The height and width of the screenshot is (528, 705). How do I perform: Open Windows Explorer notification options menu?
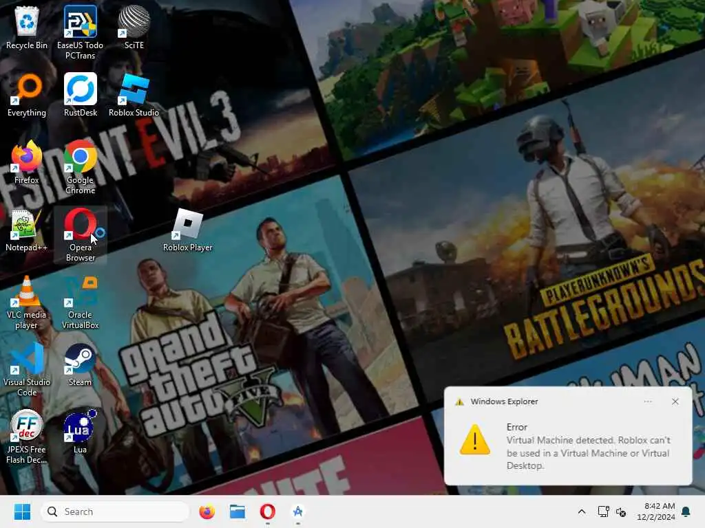coord(647,401)
